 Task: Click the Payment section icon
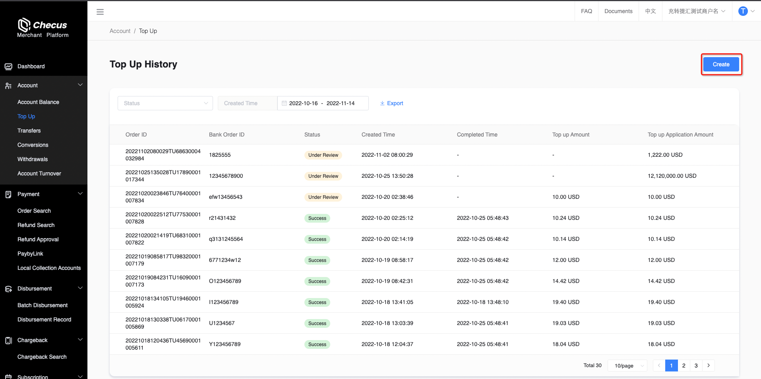[x=8, y=194]
